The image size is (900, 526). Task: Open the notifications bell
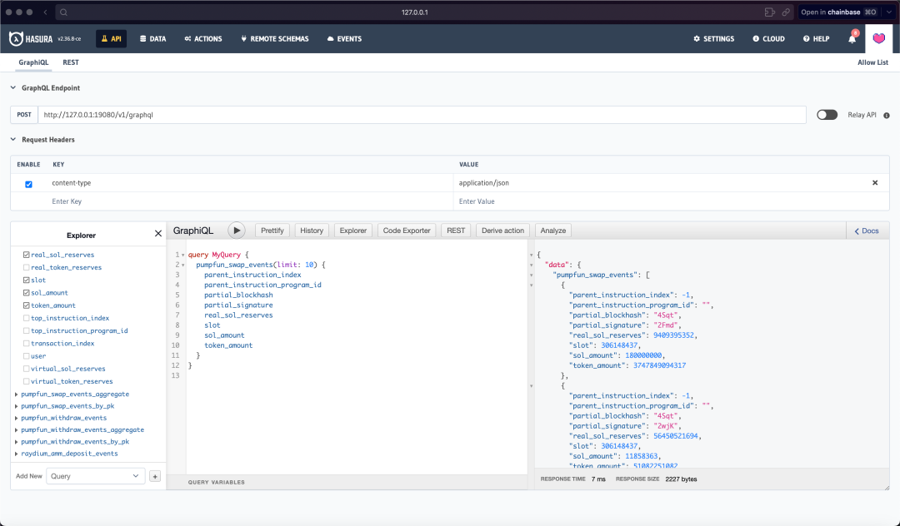tap(852, 39)
